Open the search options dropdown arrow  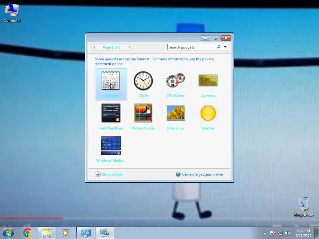226,47
